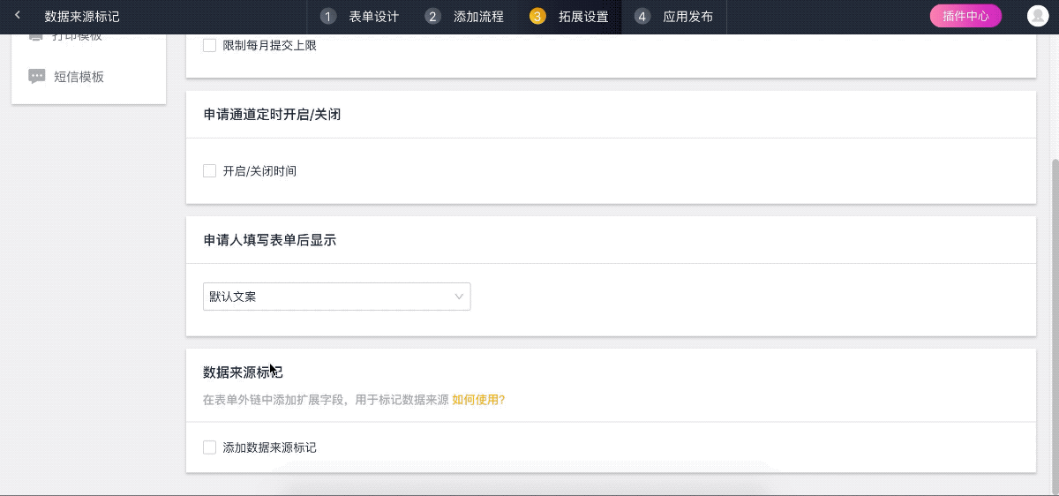The height and width of the screenshot is (496, 1059).
Task: Open the user avatar icon
Action: pyautogui.click(x=1037, y=16)
